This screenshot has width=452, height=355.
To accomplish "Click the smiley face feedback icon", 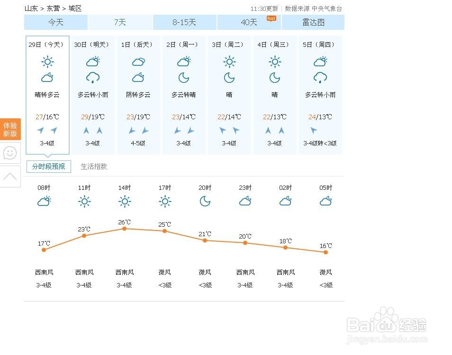I will (10, 153).
